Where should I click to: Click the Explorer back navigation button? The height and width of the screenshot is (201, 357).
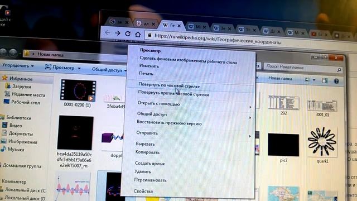coord(3,52)
